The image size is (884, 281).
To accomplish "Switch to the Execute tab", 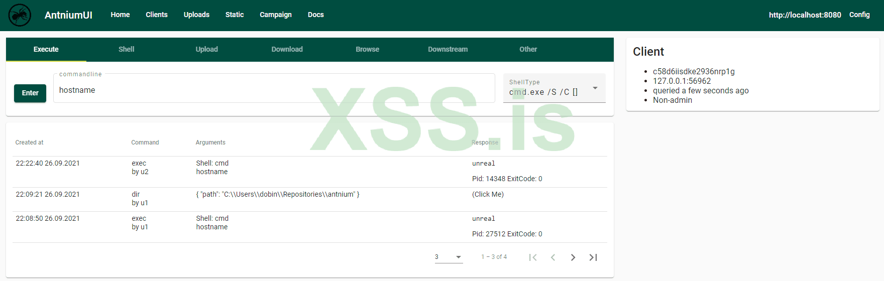I will [46, 49].
